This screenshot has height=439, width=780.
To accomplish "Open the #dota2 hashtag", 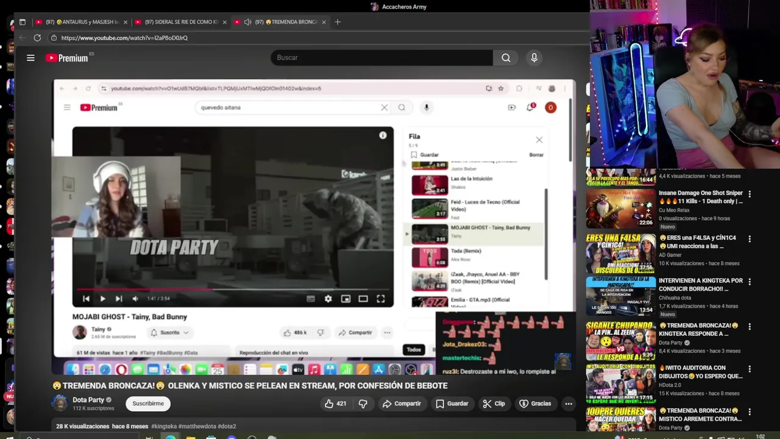I will point(227,426).
